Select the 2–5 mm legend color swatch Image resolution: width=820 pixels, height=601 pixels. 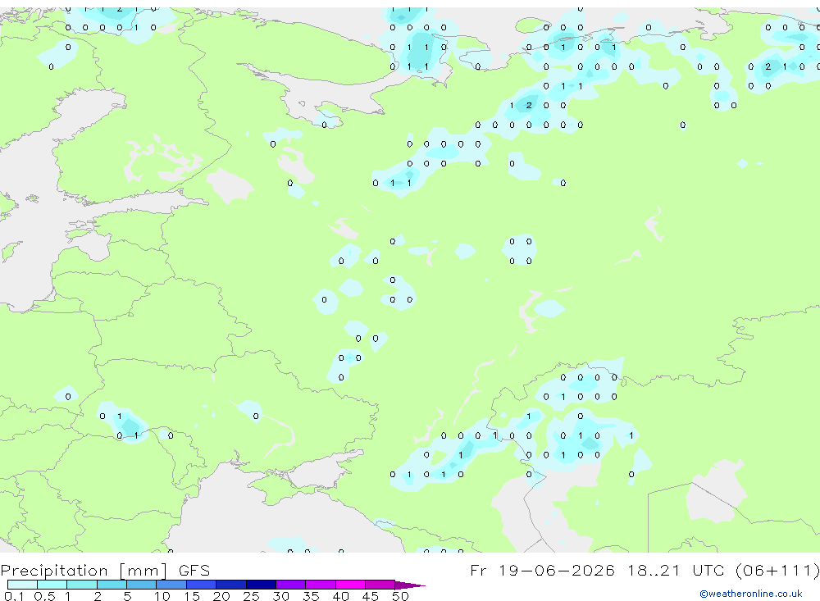click(112, 585)
